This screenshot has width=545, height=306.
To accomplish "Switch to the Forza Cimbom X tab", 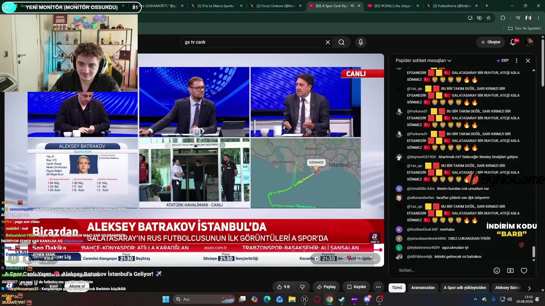I will click(276, 6).
